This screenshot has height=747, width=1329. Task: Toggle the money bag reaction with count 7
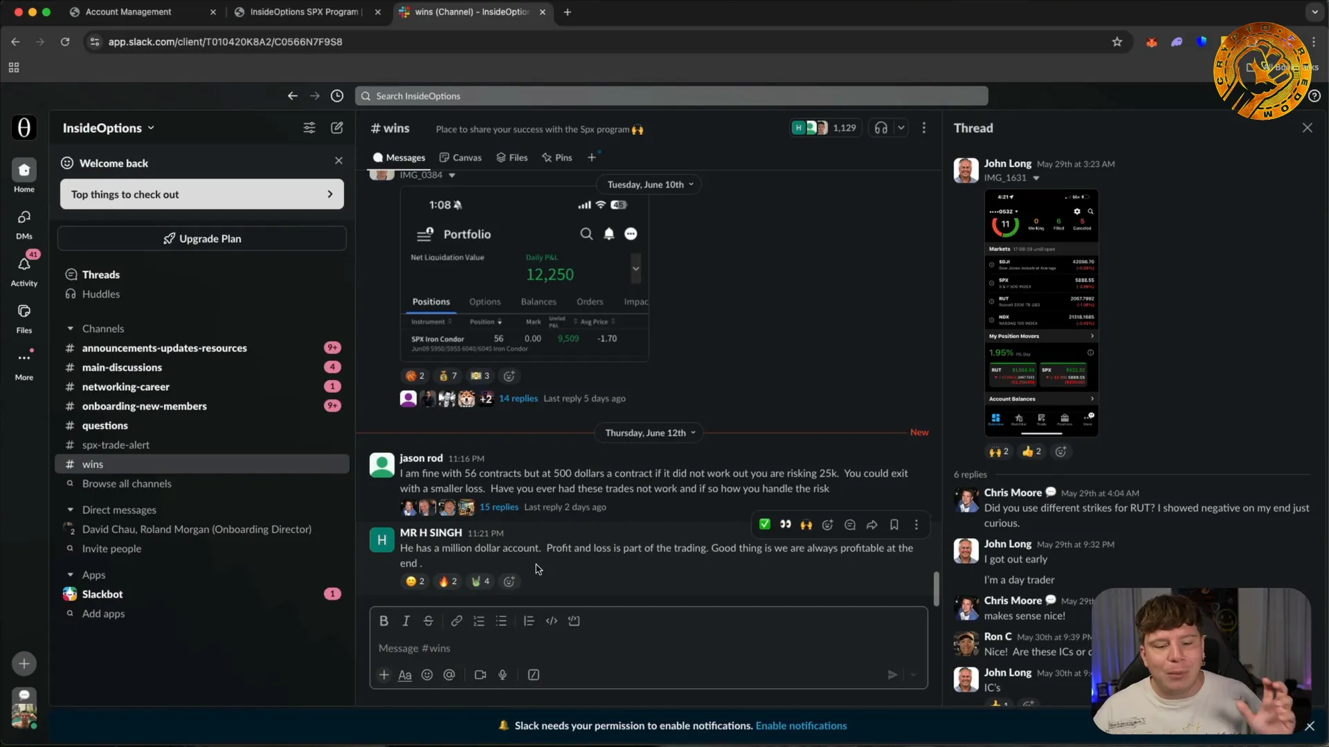[x=448, y=376]
